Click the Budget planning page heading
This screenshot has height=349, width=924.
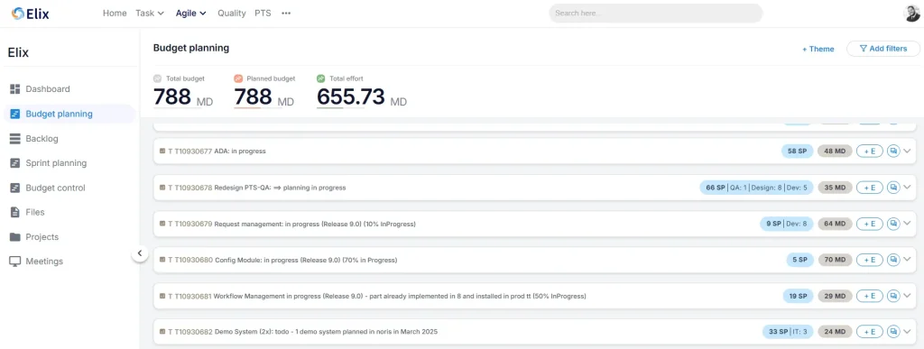[x=191, y=48]
